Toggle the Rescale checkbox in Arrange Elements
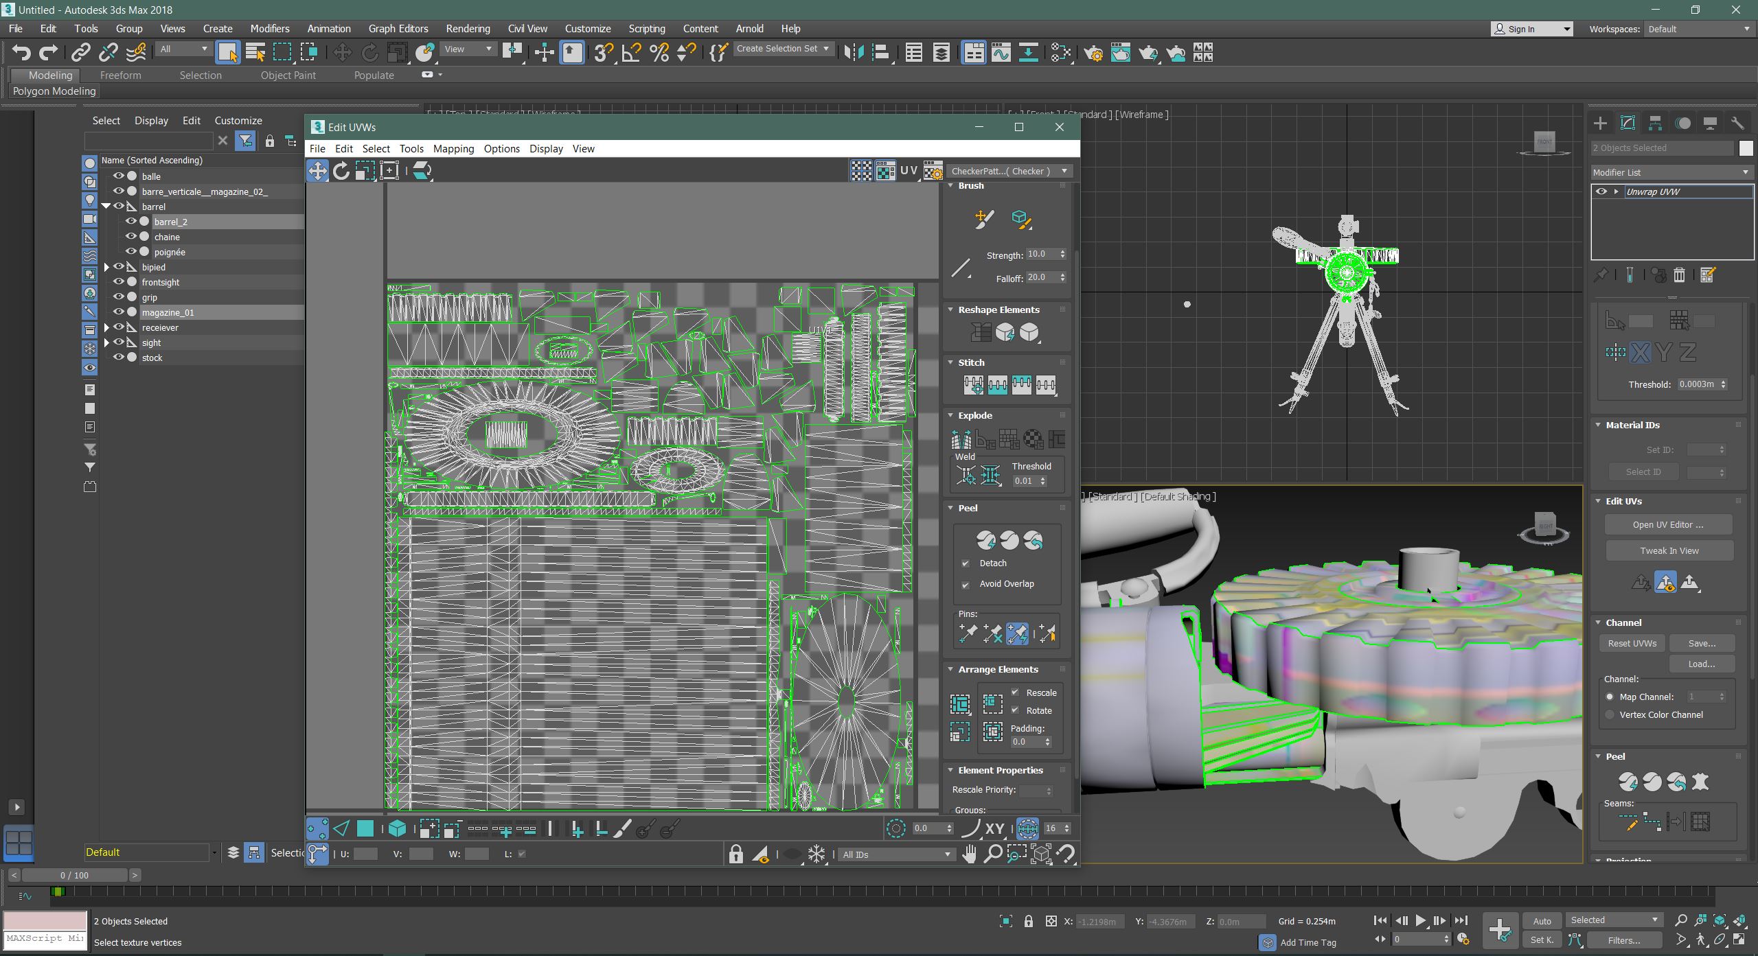The width and height of the screenshot is (1758, 956). coord(1016,692)
